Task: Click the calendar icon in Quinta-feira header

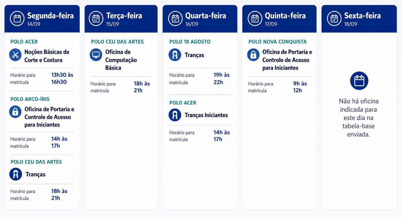Action: point(255,19)
